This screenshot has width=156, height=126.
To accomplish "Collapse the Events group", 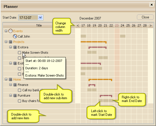I will pyautogui.click(x=6, y=31).
